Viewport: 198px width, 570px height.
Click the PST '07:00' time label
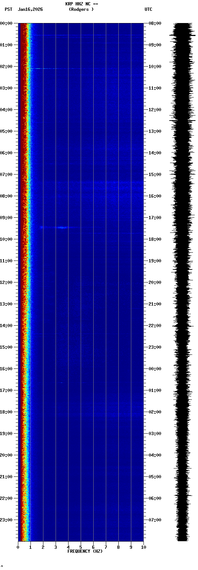pyautogui.click(x=6, y=175)
